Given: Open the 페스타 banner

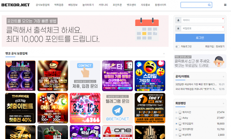Looking at the screenshot, I should tap(117, 76).
